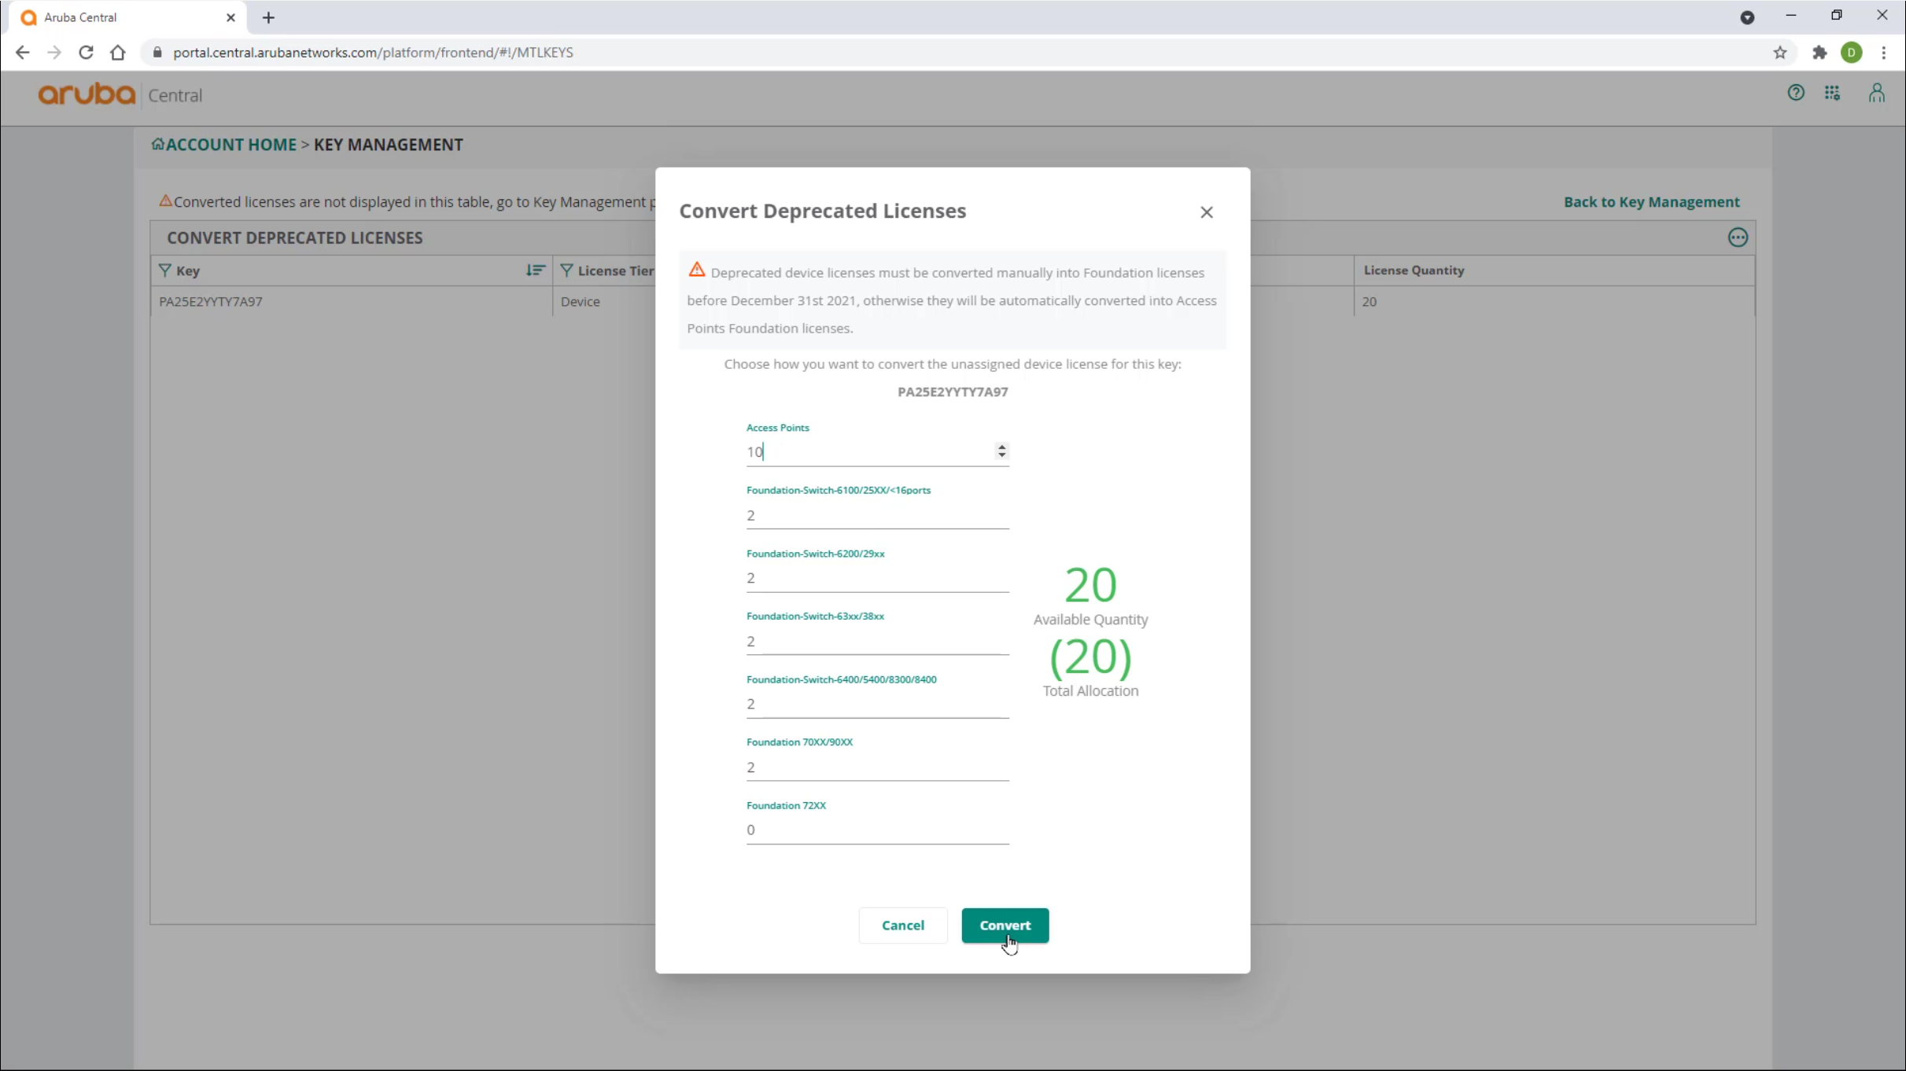Close the Convert Deprecated Licenses dialog

click(1207, 212)
